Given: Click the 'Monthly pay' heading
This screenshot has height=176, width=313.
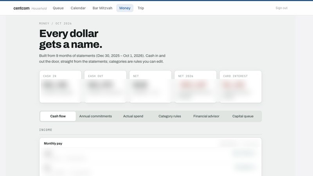Looking at the screenshot, I should coord(53,144).
